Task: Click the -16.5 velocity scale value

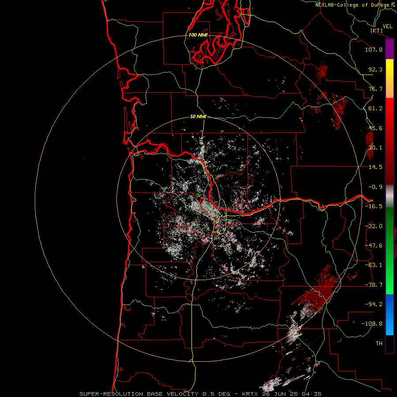Action: (x=374, y=206)
